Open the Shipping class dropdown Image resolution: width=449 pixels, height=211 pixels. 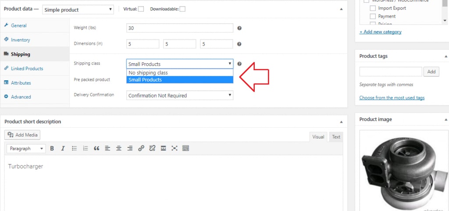(180, 64)
